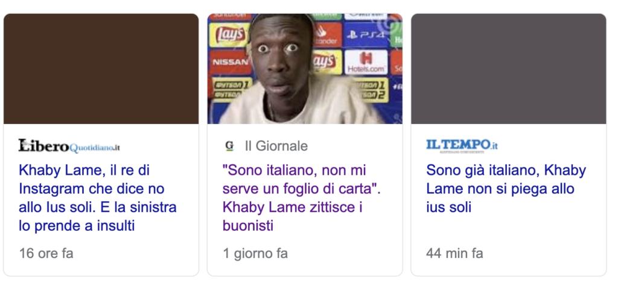Viewport: 618px width, 285px height.
Task: Click the Il Giornale "G" favicon
Action: 229,146
